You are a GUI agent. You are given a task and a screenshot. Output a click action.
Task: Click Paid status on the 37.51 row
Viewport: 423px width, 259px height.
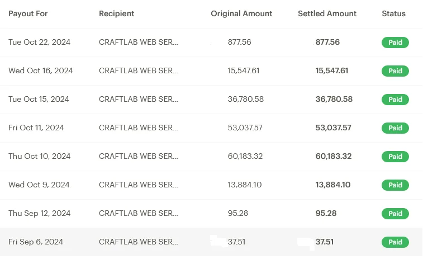click(395, 242)
